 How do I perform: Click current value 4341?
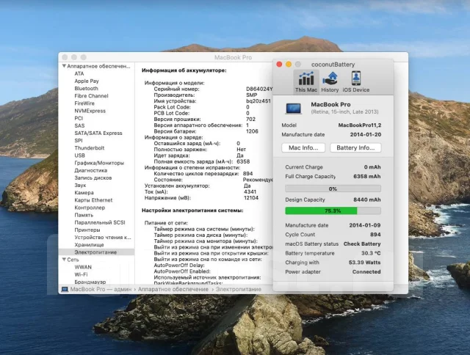pos(250,192)
